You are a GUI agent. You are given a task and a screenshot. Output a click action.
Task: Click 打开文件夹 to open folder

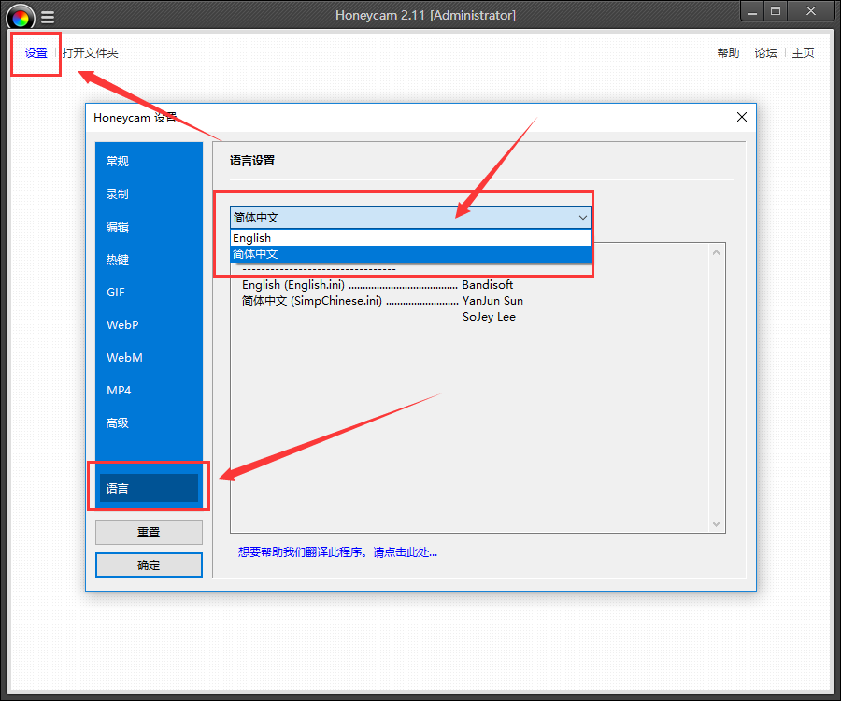pyautogui.click(x=91, y=53)
